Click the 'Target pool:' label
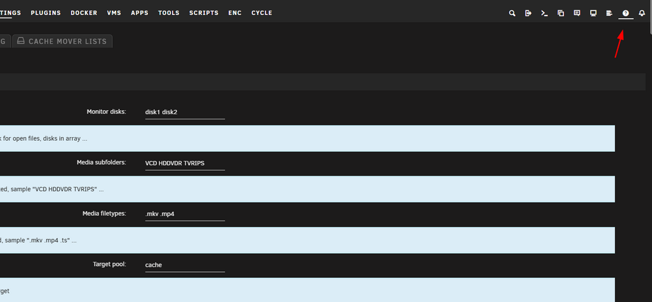This screenshot has width=652, height=302. [x=110, y=264]
